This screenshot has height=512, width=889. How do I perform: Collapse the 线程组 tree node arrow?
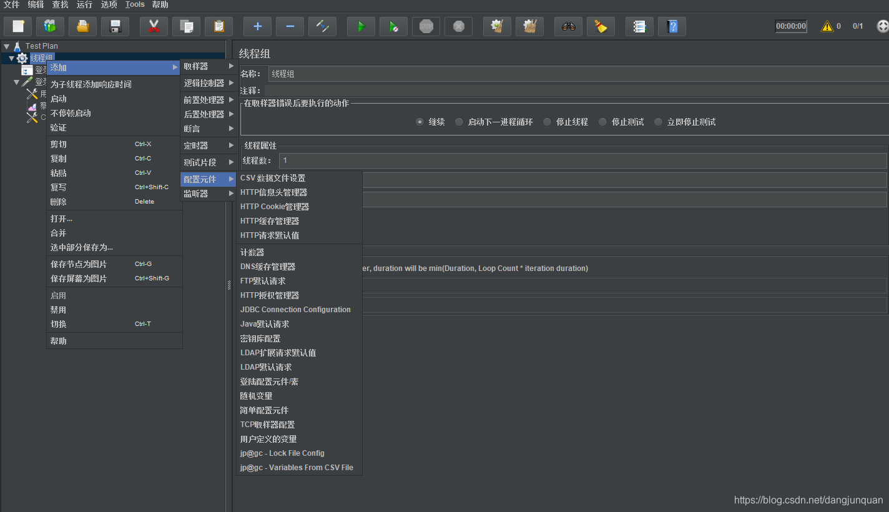click(x=11, y=58)
